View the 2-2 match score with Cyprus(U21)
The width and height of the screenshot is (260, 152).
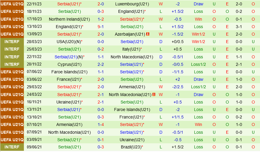click(x=101, y=64)
